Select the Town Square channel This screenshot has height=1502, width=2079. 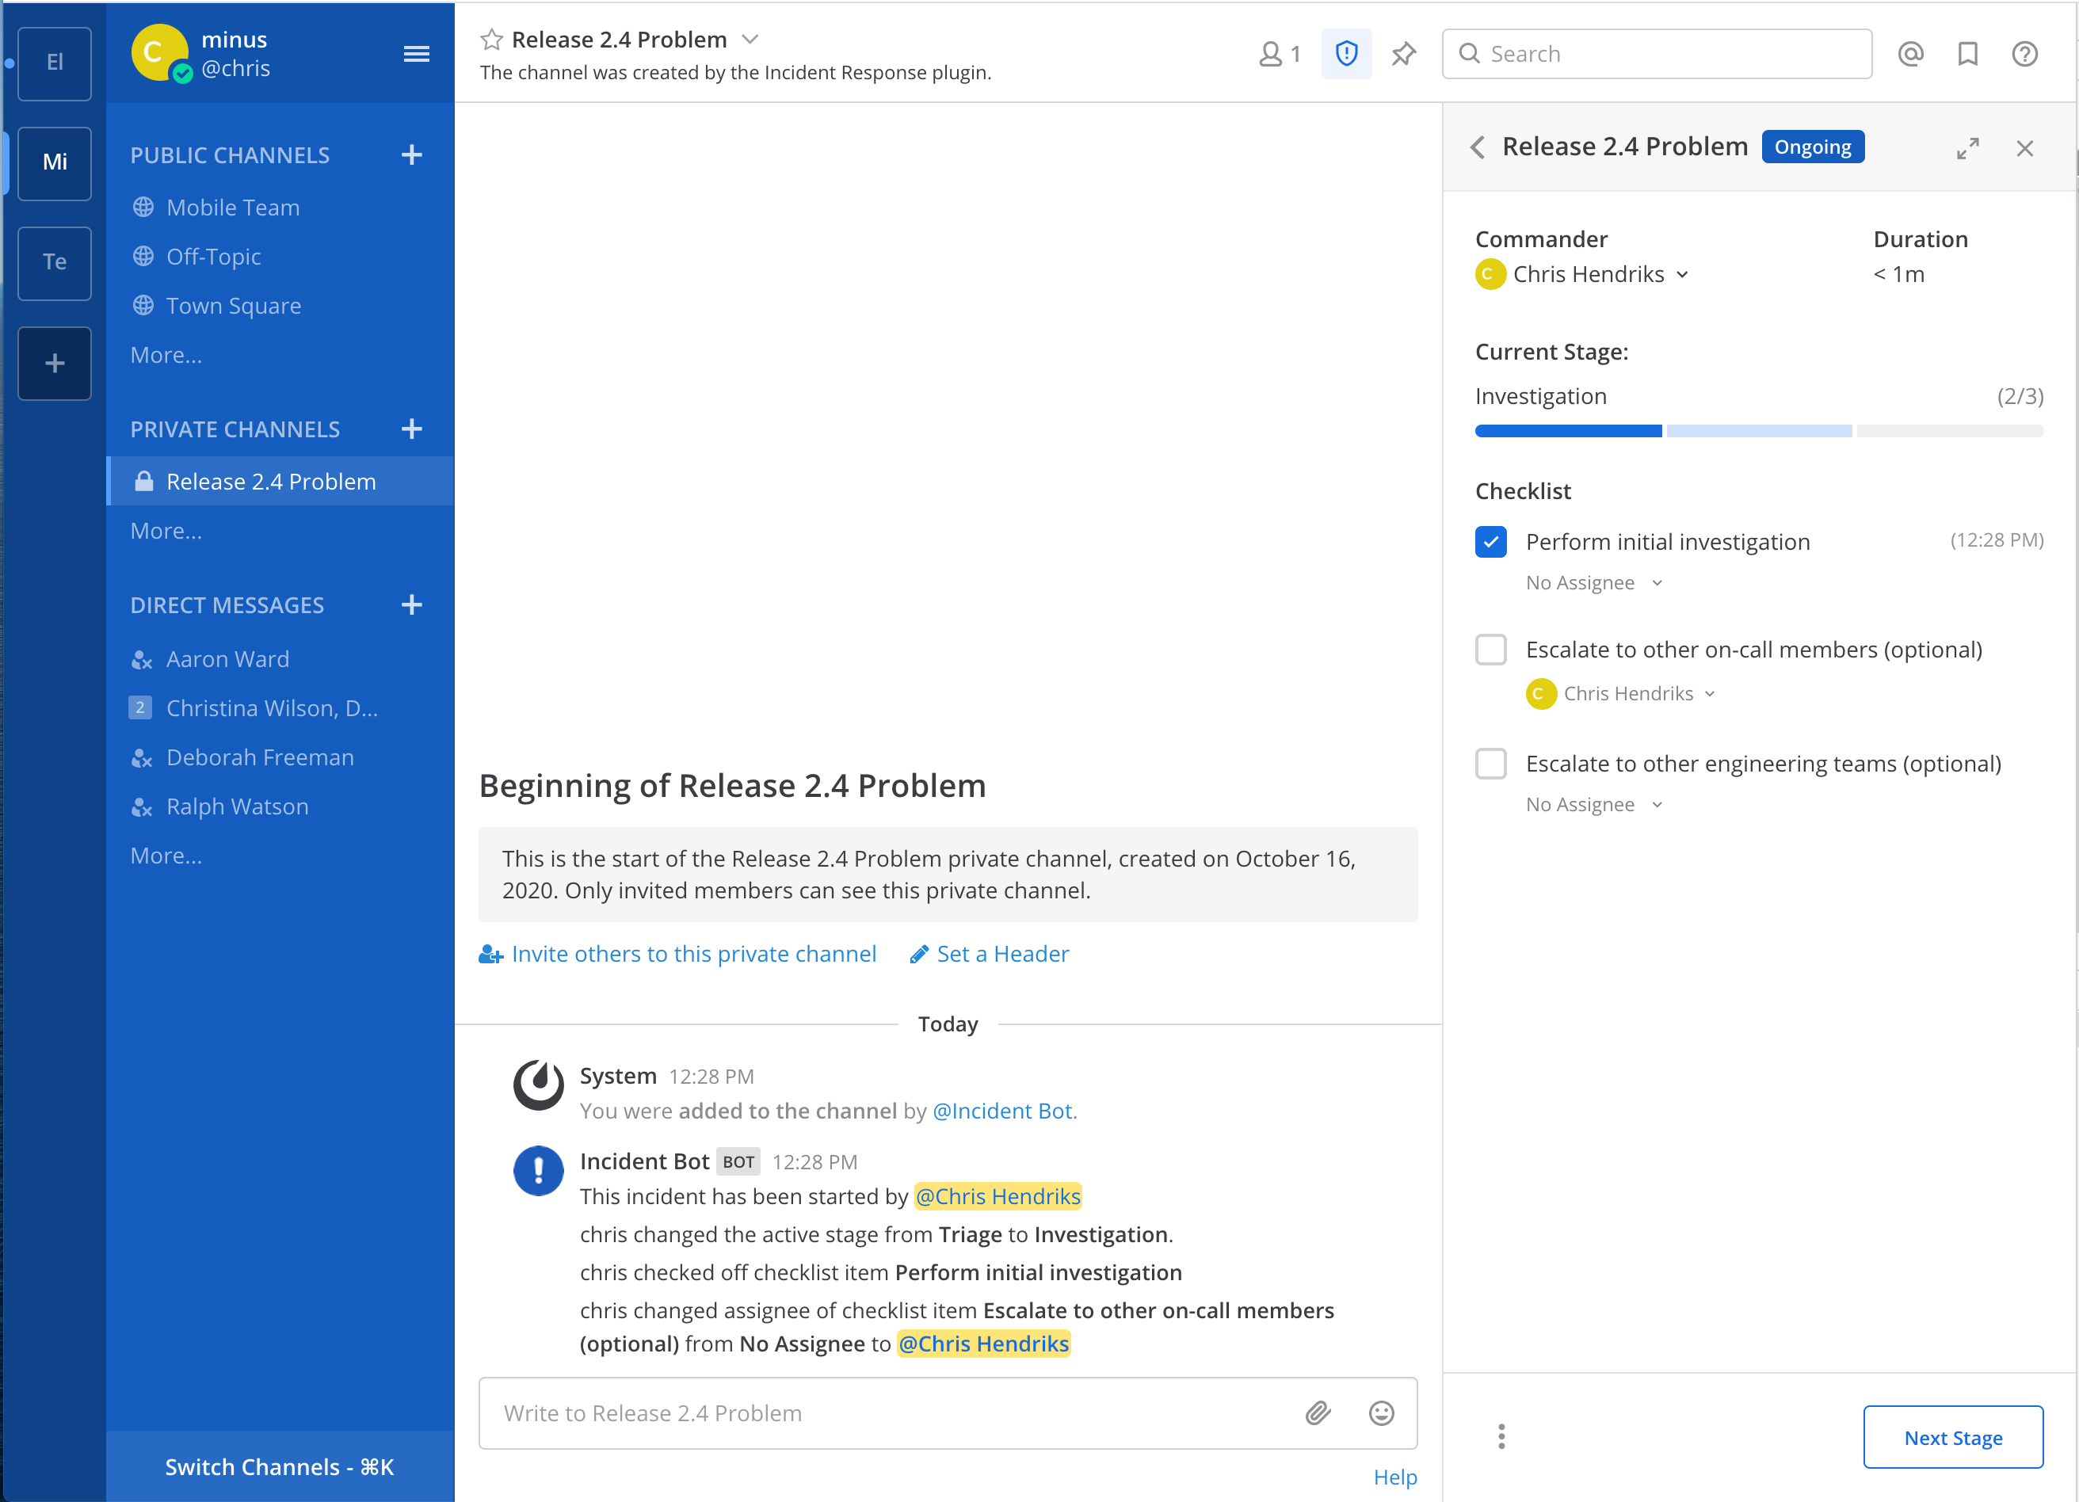click(x=233, y=306)
